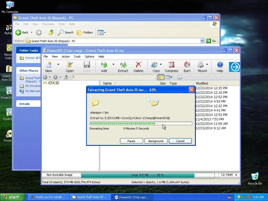This screenshot has width=268, height=201.
Task: Click the PowerISO path input field
Action: click(x=113, y=77)
